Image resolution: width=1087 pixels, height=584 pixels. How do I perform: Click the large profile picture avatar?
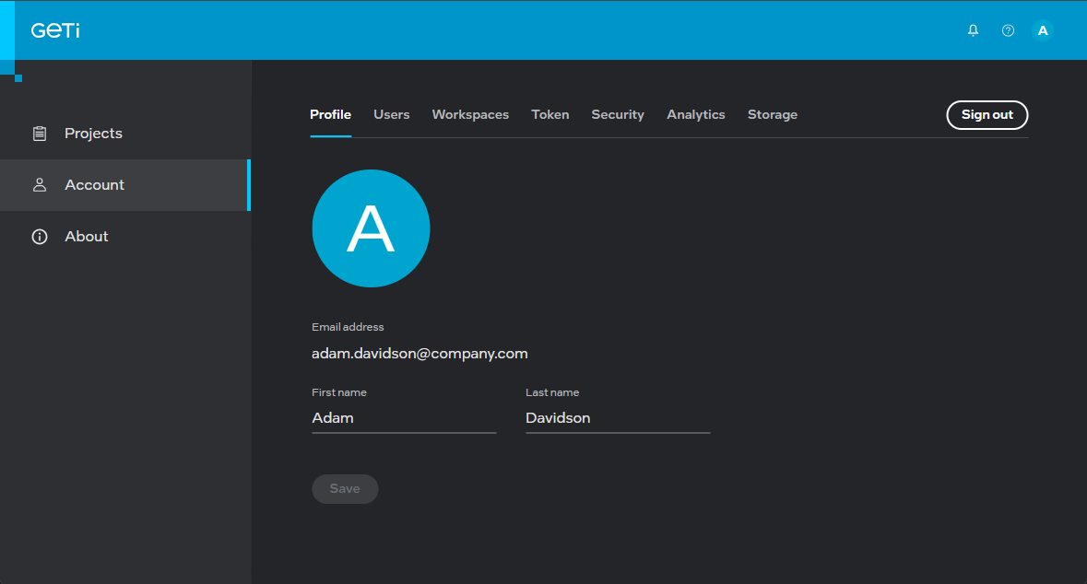371,228
